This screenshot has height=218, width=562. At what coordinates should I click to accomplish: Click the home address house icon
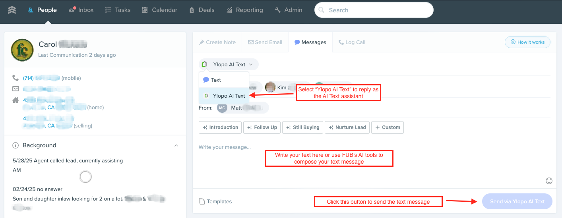click(16, 100)
